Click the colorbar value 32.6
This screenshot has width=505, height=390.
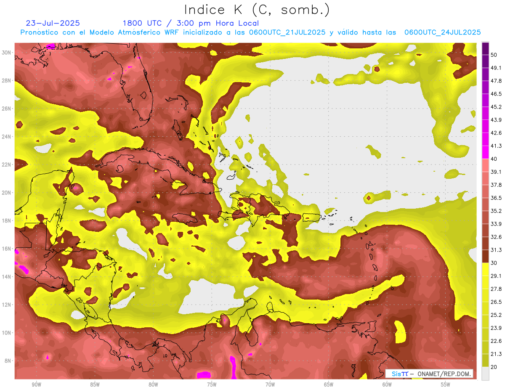(x=496, y=237)
